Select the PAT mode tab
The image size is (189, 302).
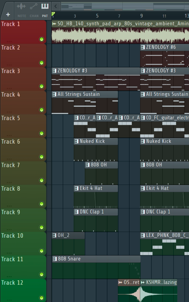pyautogui.click(x=45, y=11)
